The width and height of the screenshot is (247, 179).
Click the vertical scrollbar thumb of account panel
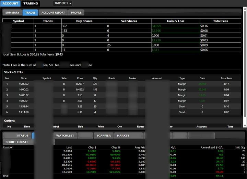pyautogui.click(x=245, y=64)
